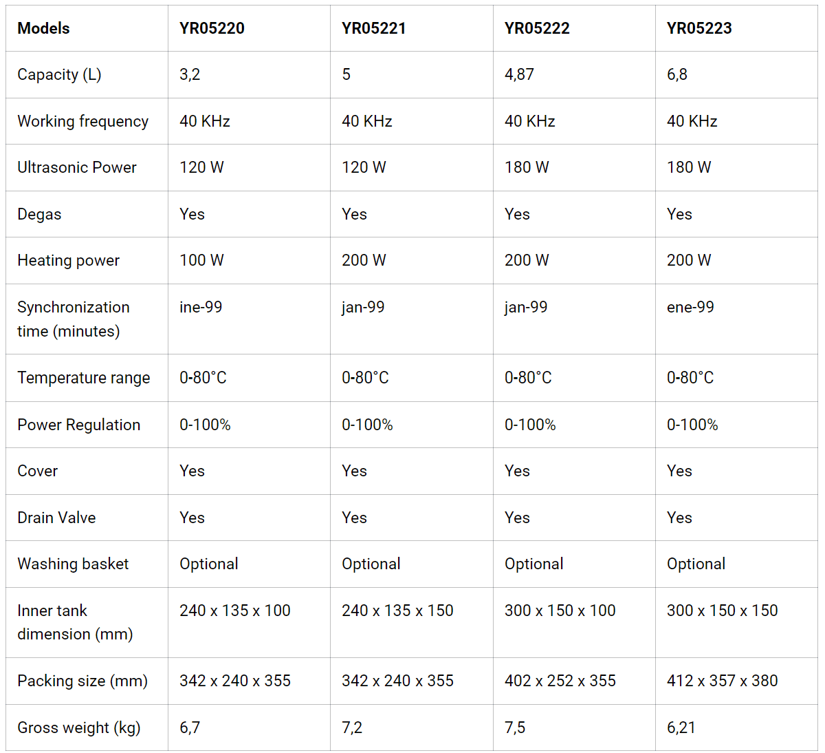Select the Gross weight (kg) row label
825x753 pixels.
point(78,728)
